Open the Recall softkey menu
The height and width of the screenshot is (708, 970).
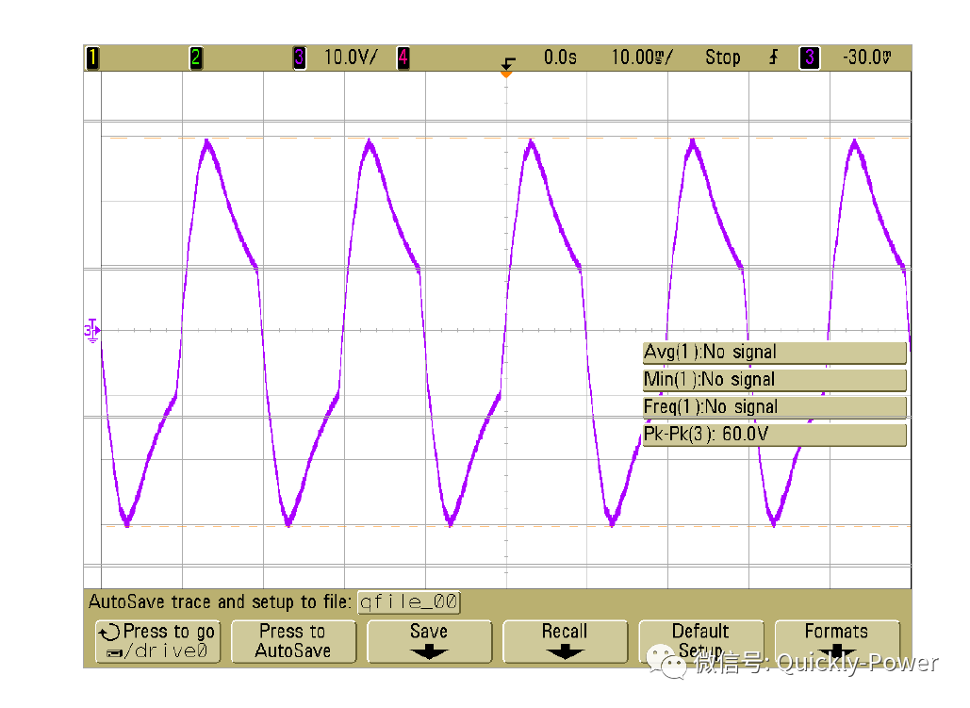click(x=566, y=642)
